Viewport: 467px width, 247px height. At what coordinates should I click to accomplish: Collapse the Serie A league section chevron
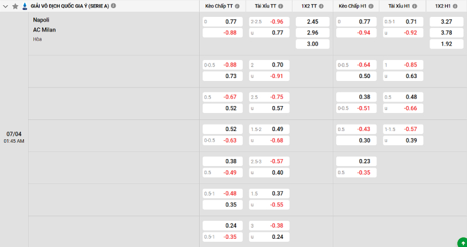[x=6, y=6]
